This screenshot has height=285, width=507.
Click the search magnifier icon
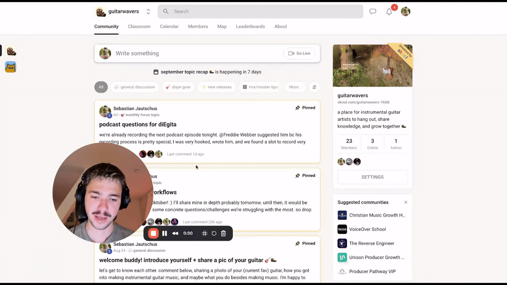pos(166,11)
